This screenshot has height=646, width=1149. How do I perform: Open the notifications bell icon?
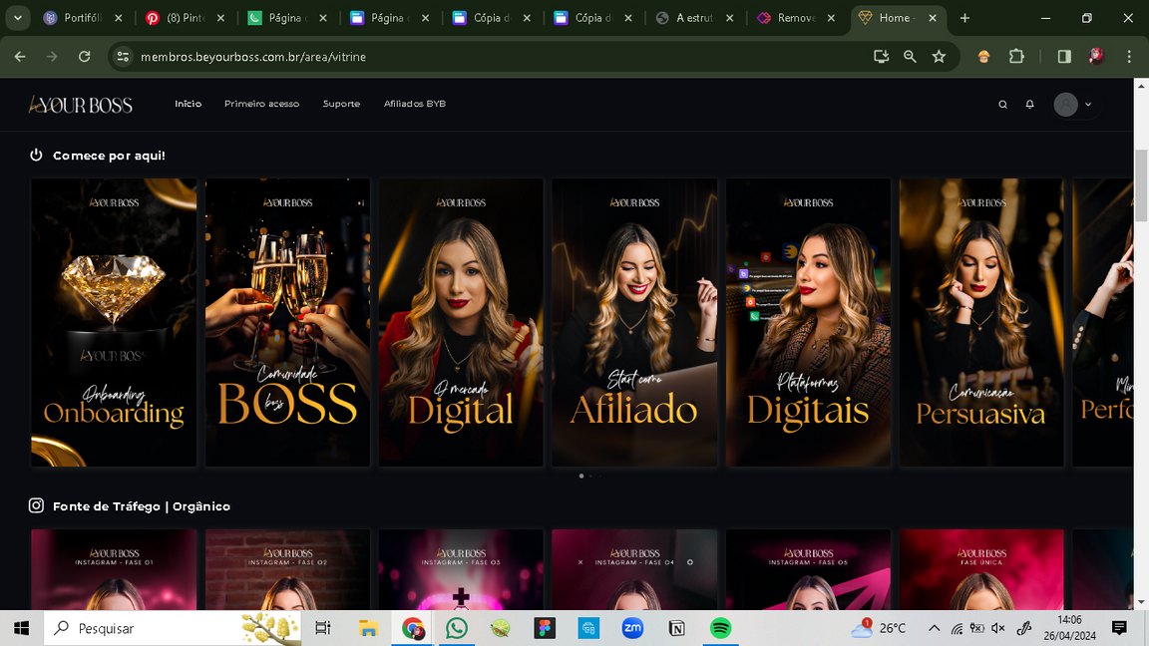tap(1030, 105)
